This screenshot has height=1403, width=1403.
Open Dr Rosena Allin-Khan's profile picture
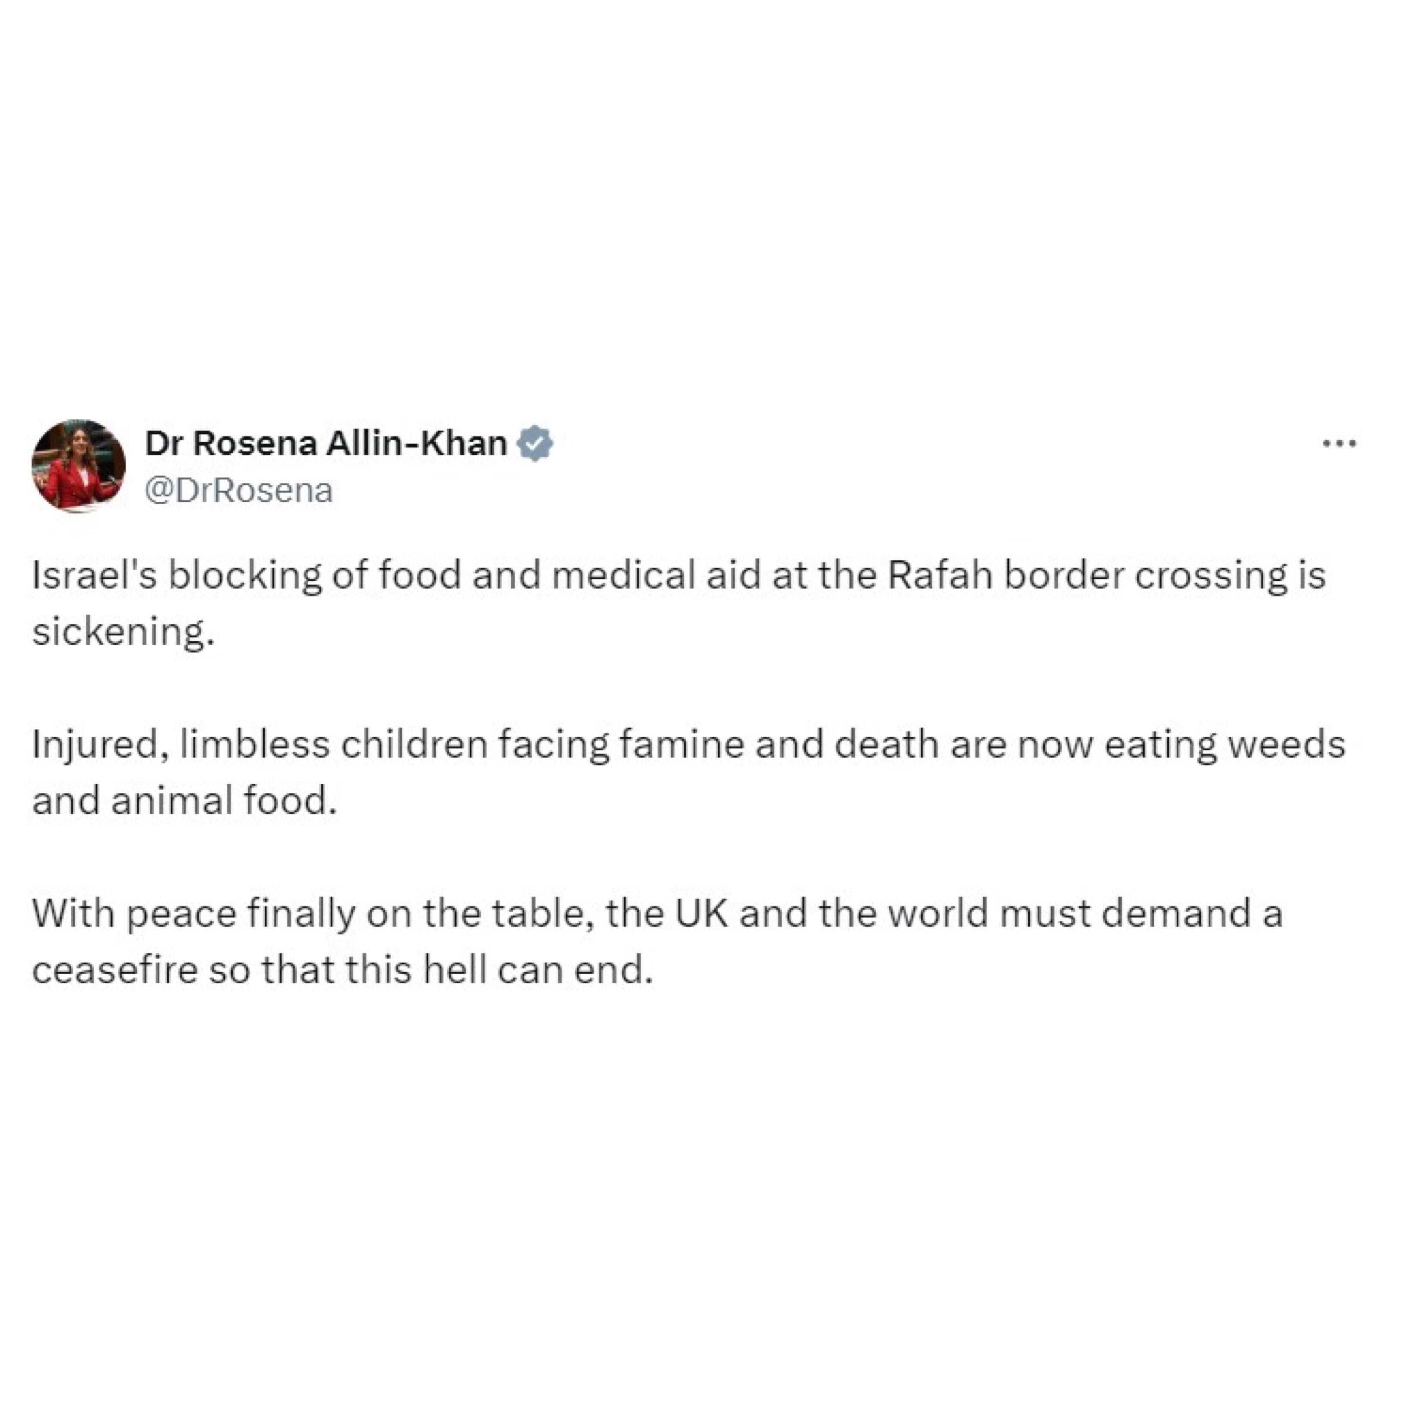(x=79, y=466)
